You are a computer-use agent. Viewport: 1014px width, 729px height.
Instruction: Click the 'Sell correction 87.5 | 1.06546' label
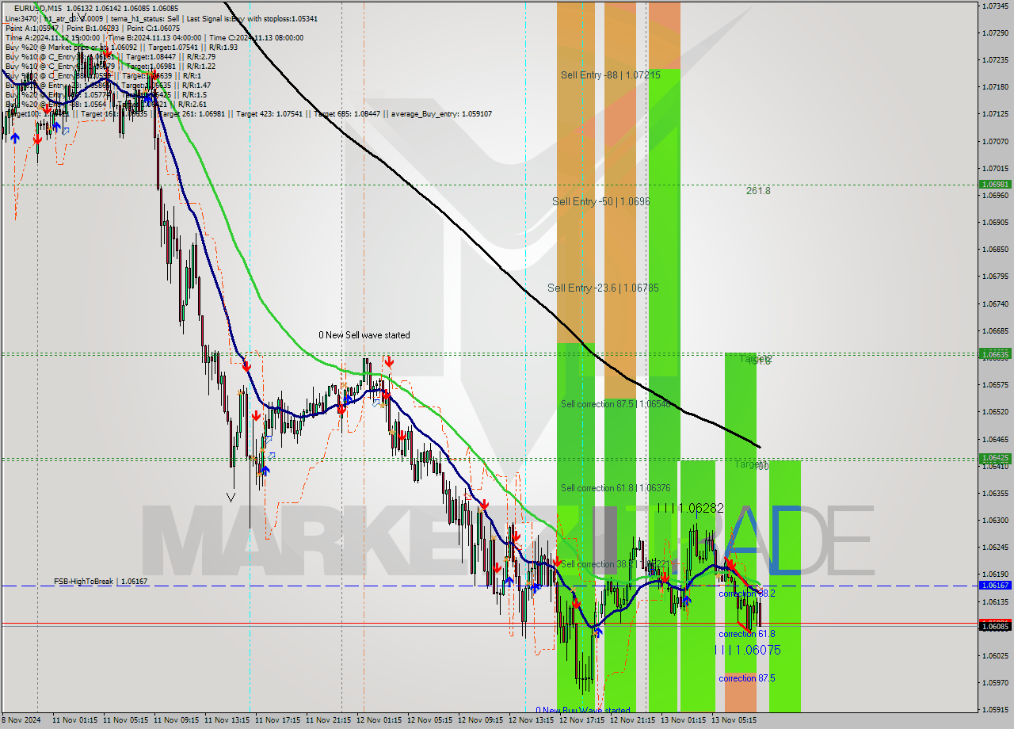click(616, 404)
